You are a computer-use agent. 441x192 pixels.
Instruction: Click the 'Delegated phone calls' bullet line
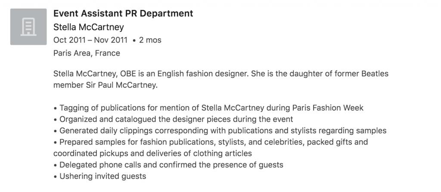click(168, 164)
